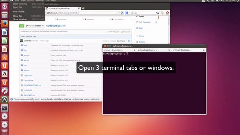This screenshot has height=135, width=240.
Task: Copy the latest commit hash icon
Action: coord(129,41)
